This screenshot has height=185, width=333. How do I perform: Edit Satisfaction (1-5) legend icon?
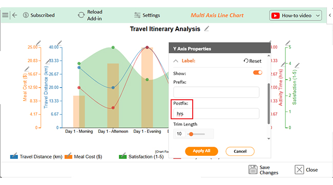123,156
